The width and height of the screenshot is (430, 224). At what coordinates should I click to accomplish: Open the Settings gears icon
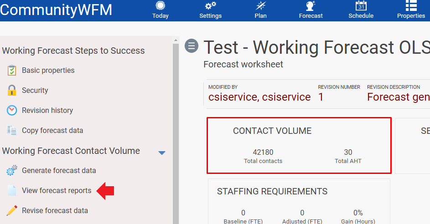tap(210, 5)
